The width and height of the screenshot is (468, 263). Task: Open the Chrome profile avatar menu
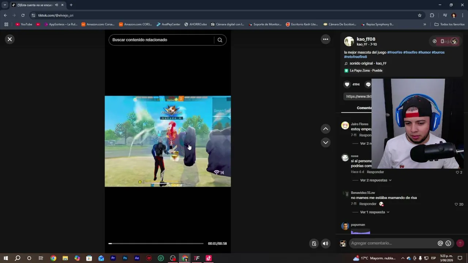(x=454, y=15)
